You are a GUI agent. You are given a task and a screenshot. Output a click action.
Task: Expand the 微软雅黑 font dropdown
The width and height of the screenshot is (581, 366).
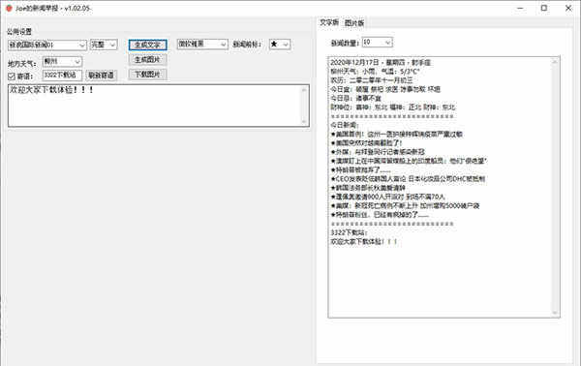(x=202, y=45)
